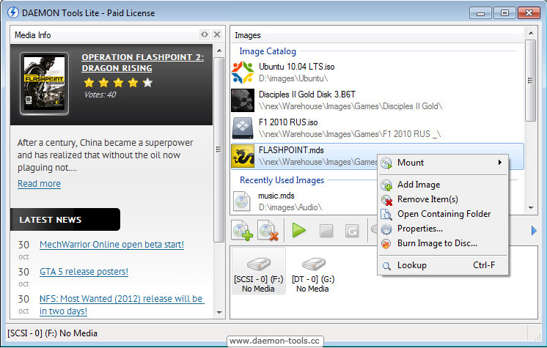Click the Images list scrollbar up arrow
This screenshot has height=348, width=547.
[x=531, y=33]
